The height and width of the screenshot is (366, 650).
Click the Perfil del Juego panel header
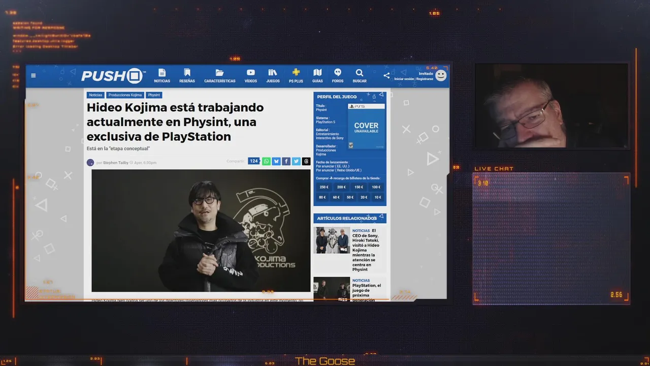[350, 97]
